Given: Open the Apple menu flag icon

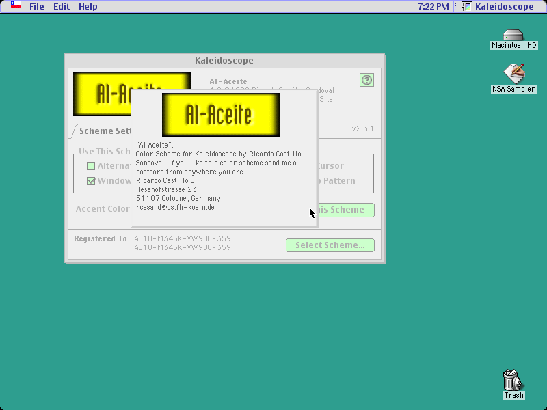Looking at the screenshot, I should coord(16,5).
